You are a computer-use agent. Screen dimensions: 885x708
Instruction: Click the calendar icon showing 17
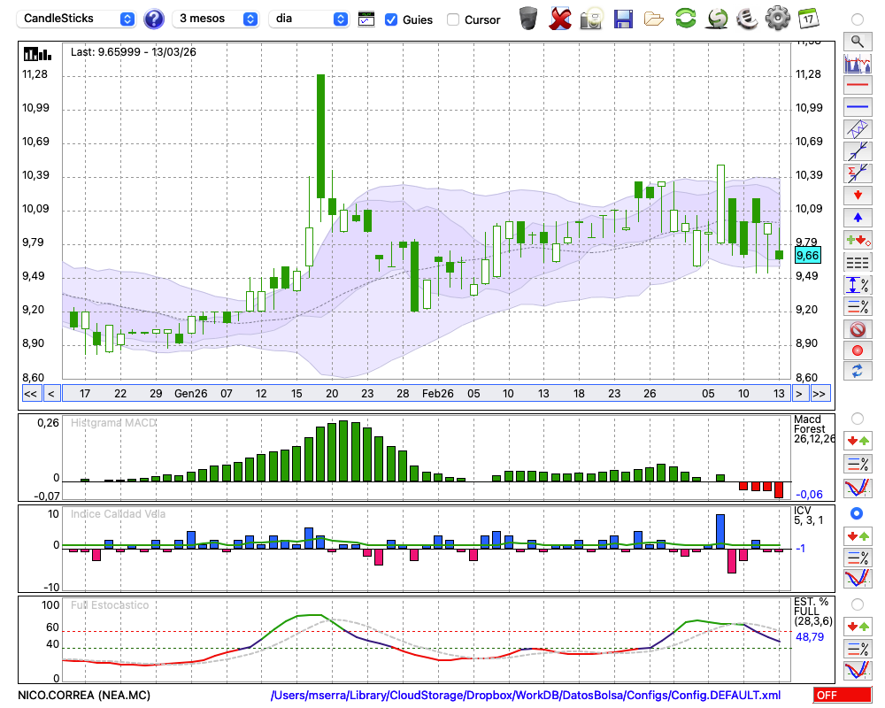click(807, 19)
